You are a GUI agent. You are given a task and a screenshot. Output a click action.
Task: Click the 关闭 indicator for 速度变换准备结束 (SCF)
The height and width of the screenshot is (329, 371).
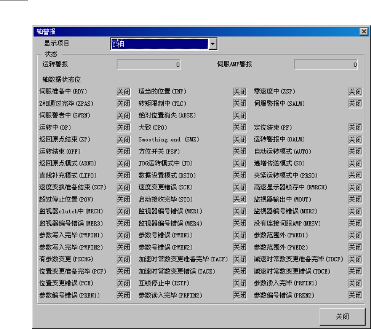coord(124,188)
